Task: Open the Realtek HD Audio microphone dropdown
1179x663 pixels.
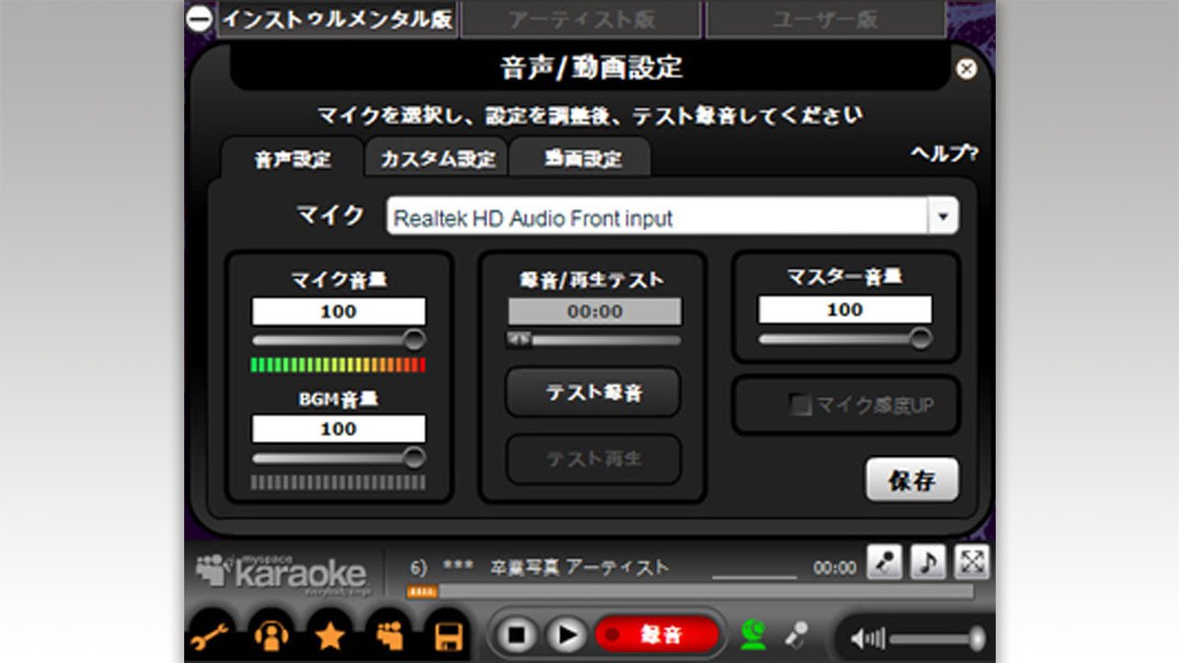Action: (x=941, y=215)
